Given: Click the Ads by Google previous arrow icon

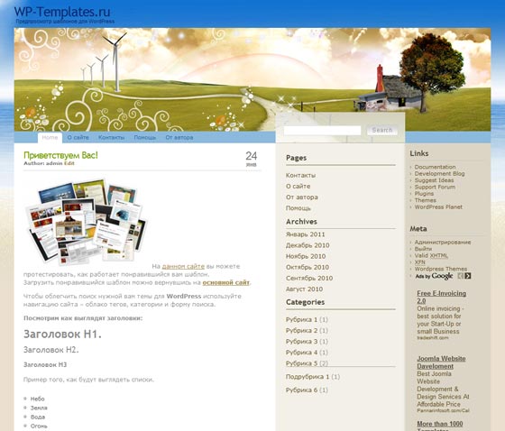Looking at the screenshot, I should [x=461, y=276].
